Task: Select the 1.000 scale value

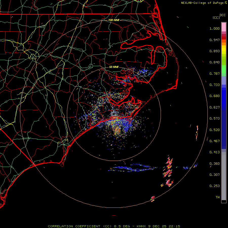Action: (215, 28)
